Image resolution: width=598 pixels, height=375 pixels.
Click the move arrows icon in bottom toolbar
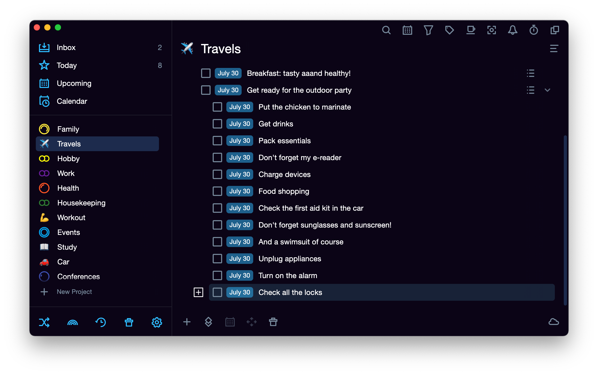click(x=251, y=322)
